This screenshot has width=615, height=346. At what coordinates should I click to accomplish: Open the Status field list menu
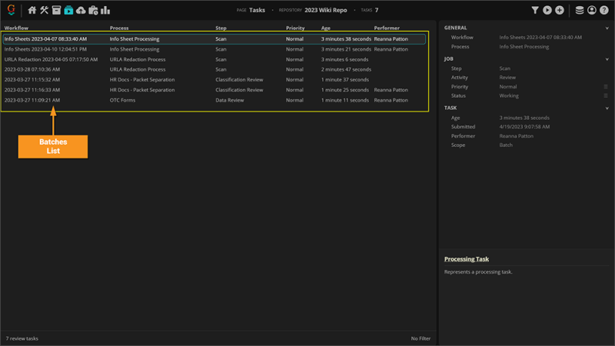click(606, 96)
